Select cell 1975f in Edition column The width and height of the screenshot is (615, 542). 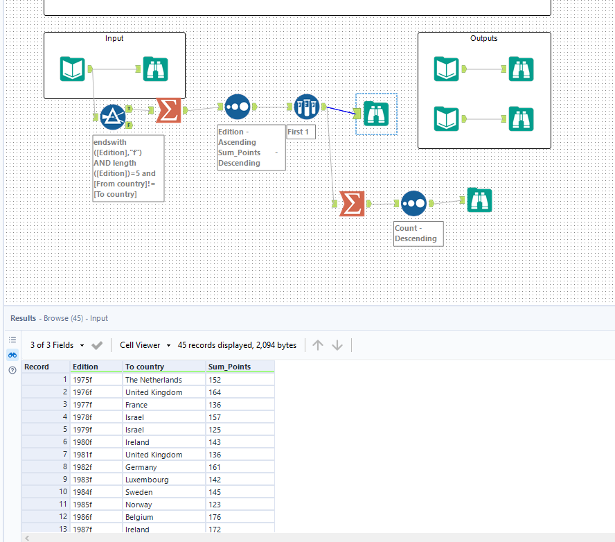pyautogui.click(x=96, y=380)
